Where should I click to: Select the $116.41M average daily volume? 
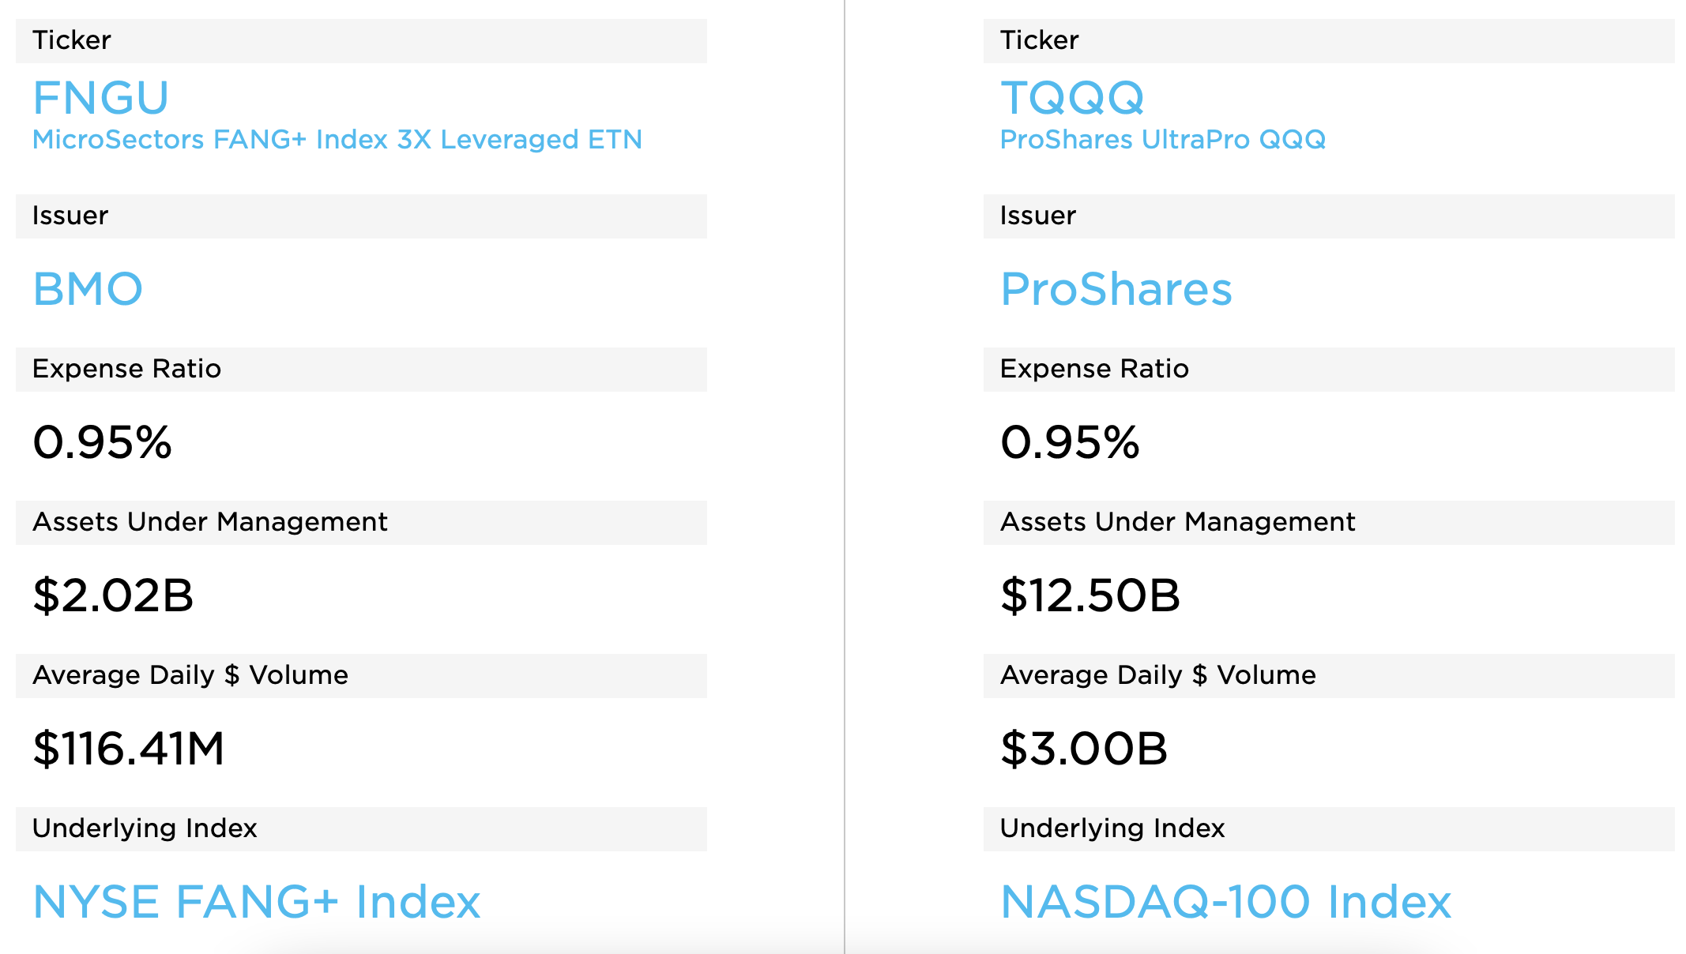tap(129, 749)
